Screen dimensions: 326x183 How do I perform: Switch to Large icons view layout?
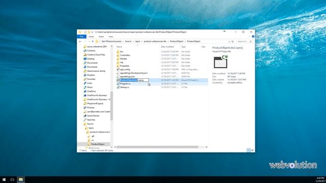253,150
